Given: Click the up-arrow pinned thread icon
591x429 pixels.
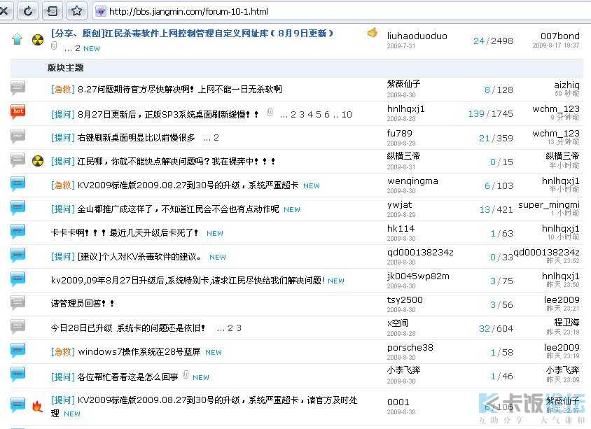Looking at the screenshot, I should pos(18,38).
